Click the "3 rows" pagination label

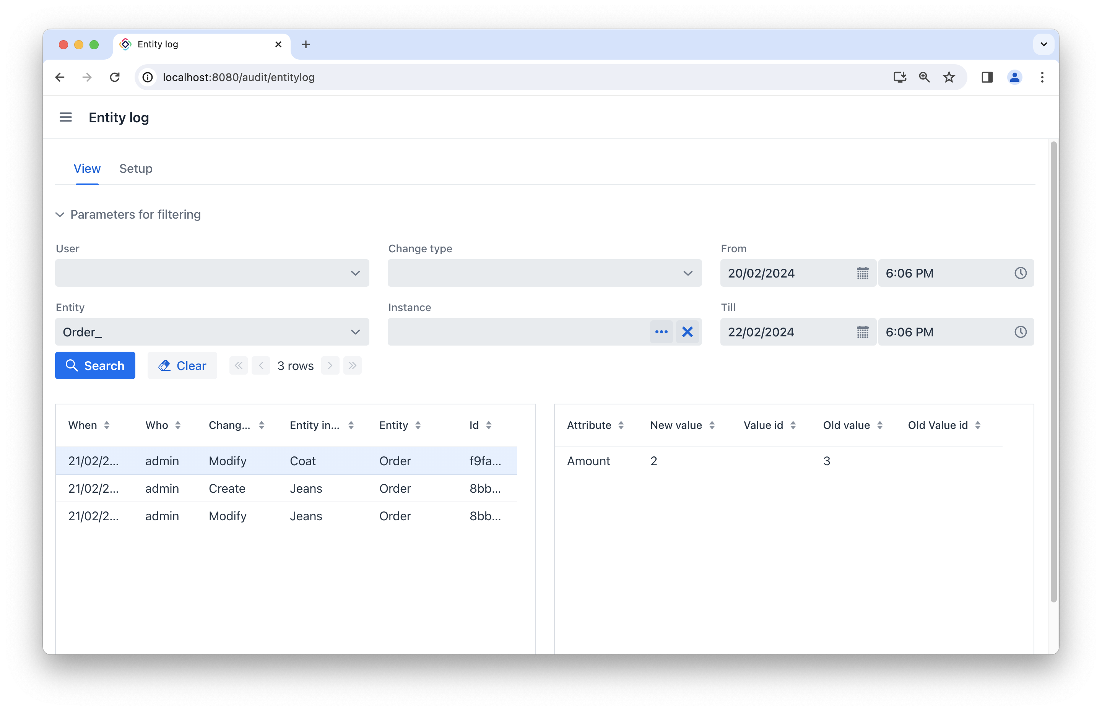295,366
